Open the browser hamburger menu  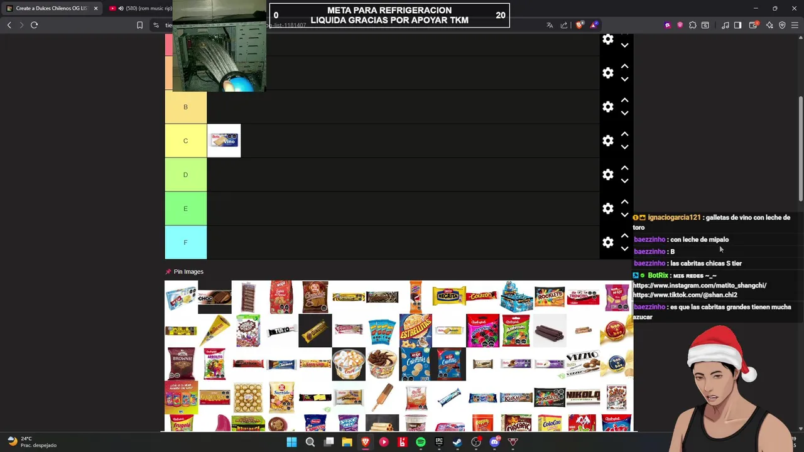point(795,25)
